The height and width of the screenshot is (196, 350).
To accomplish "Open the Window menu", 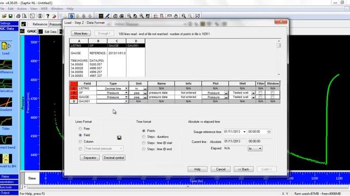I will (x=57, y=9).
